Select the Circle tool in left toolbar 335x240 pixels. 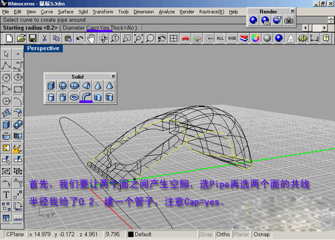tap(6, 77)
